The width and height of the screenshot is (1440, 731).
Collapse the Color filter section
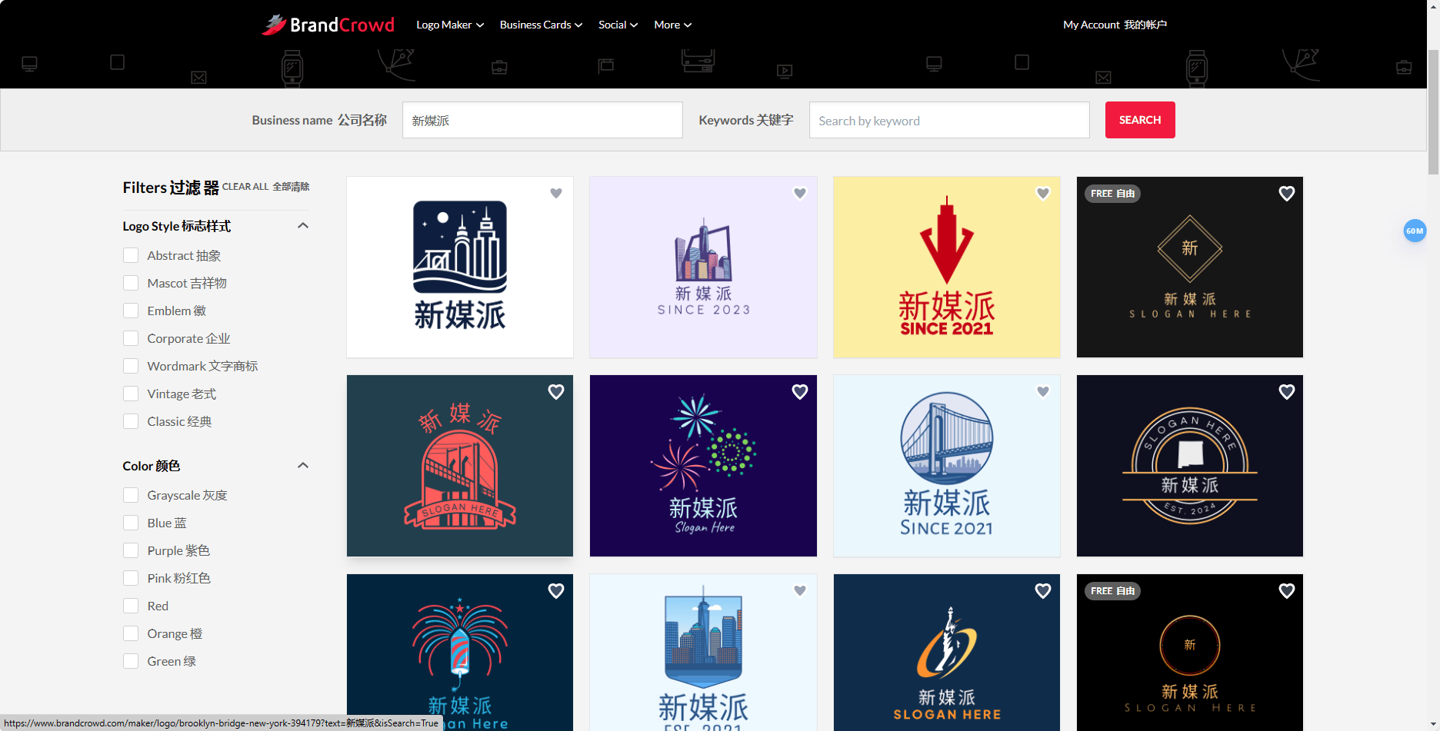(x=303, y=465)
